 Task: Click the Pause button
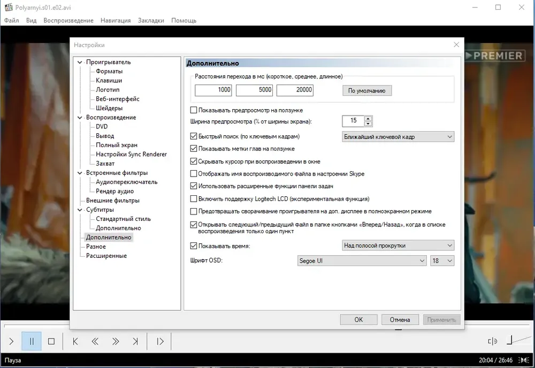click(32, 341)
